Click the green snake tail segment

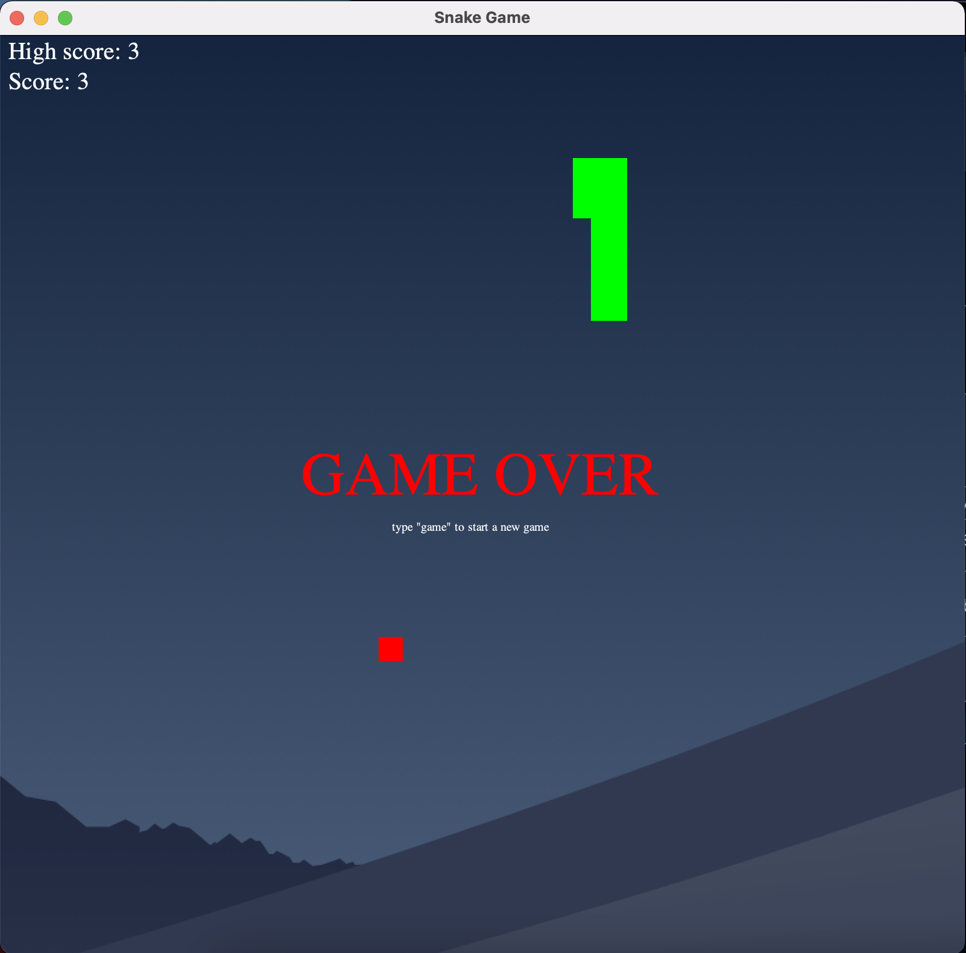pos(609,302)
